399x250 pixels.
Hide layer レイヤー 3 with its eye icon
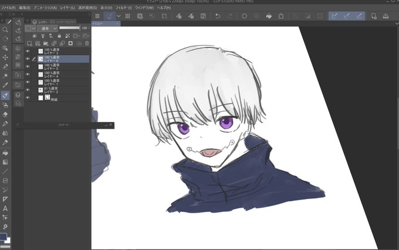pyautogui.click(x=28, y=51)
